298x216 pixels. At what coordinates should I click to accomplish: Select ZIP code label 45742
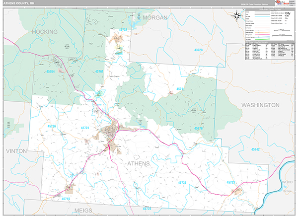coord(255,149)
